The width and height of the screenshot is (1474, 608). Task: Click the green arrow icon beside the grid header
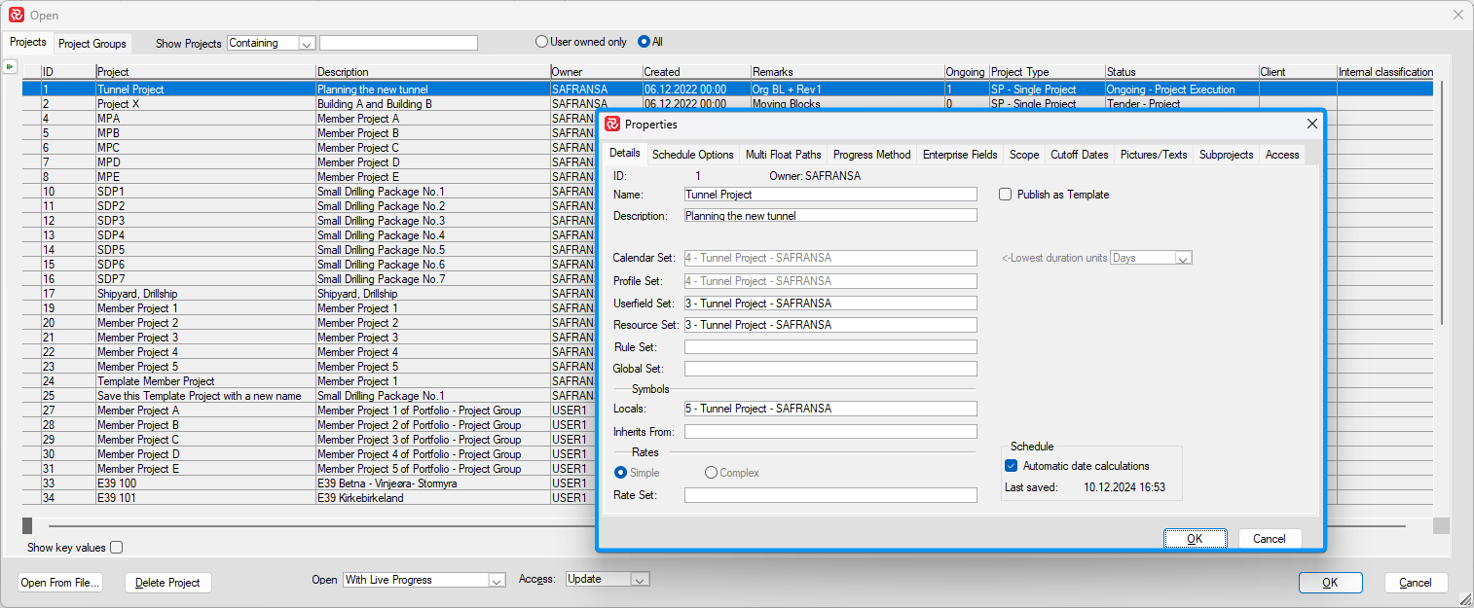tap(10, 66)
